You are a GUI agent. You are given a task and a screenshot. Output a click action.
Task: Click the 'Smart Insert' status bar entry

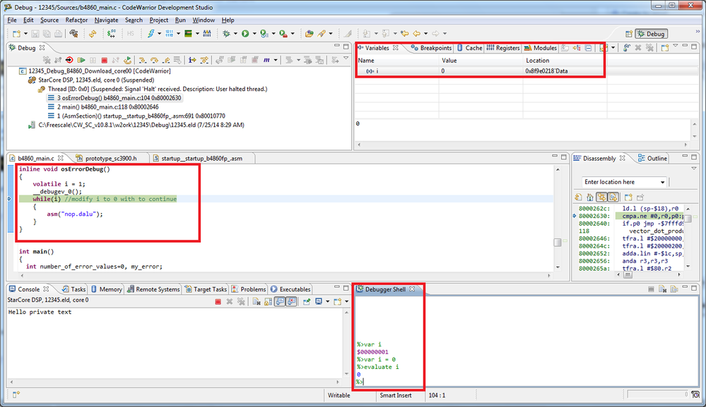pos(395,395)
